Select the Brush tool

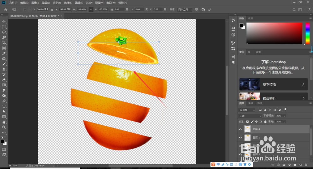4,64
